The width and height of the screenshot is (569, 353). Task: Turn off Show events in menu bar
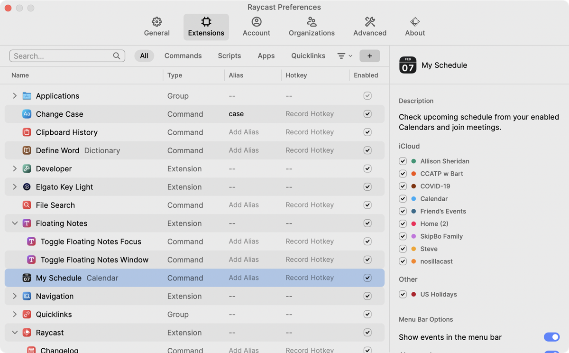tap(551, 337)
